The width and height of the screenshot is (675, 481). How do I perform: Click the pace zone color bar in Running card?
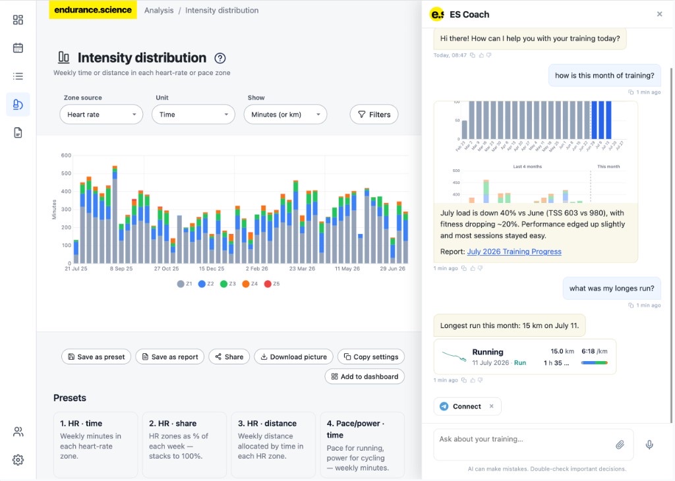click(594, 362)
